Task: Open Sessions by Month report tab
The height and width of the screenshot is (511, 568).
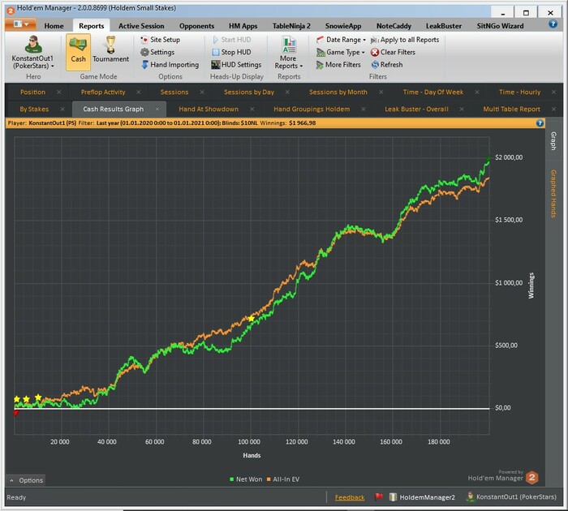Action: (338, 92)
